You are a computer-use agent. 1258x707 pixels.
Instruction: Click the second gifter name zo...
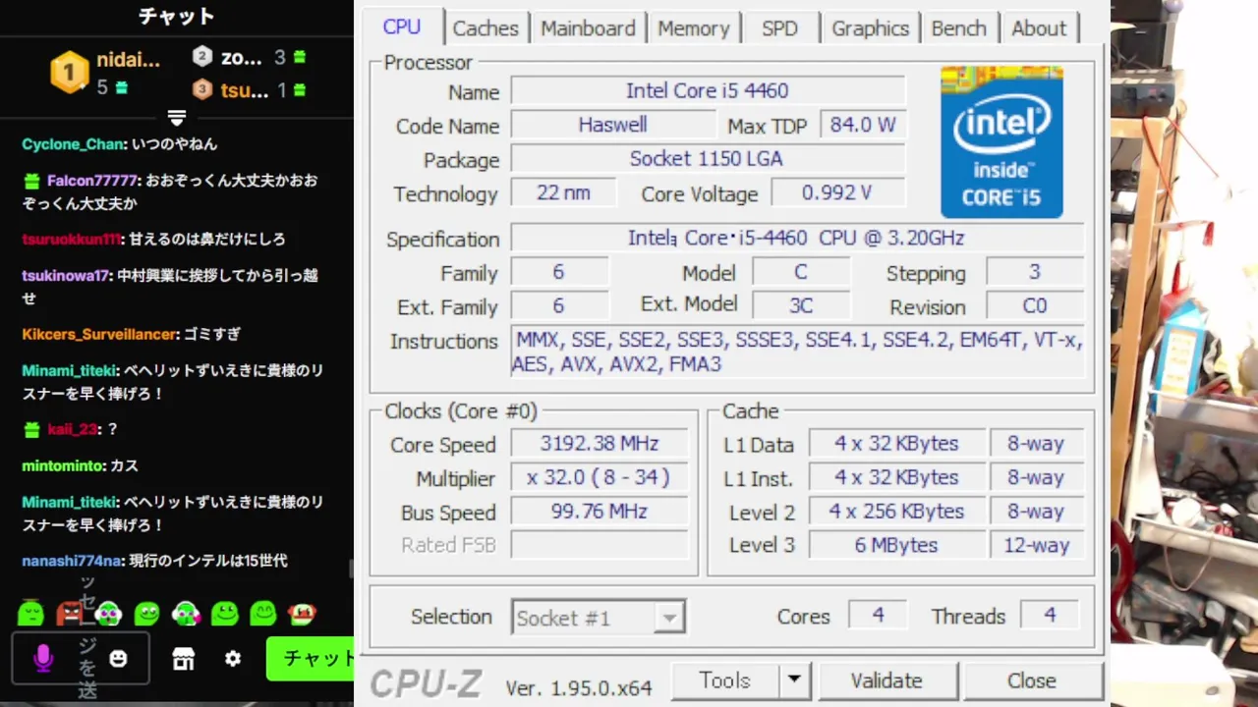(x=242, y=58)
